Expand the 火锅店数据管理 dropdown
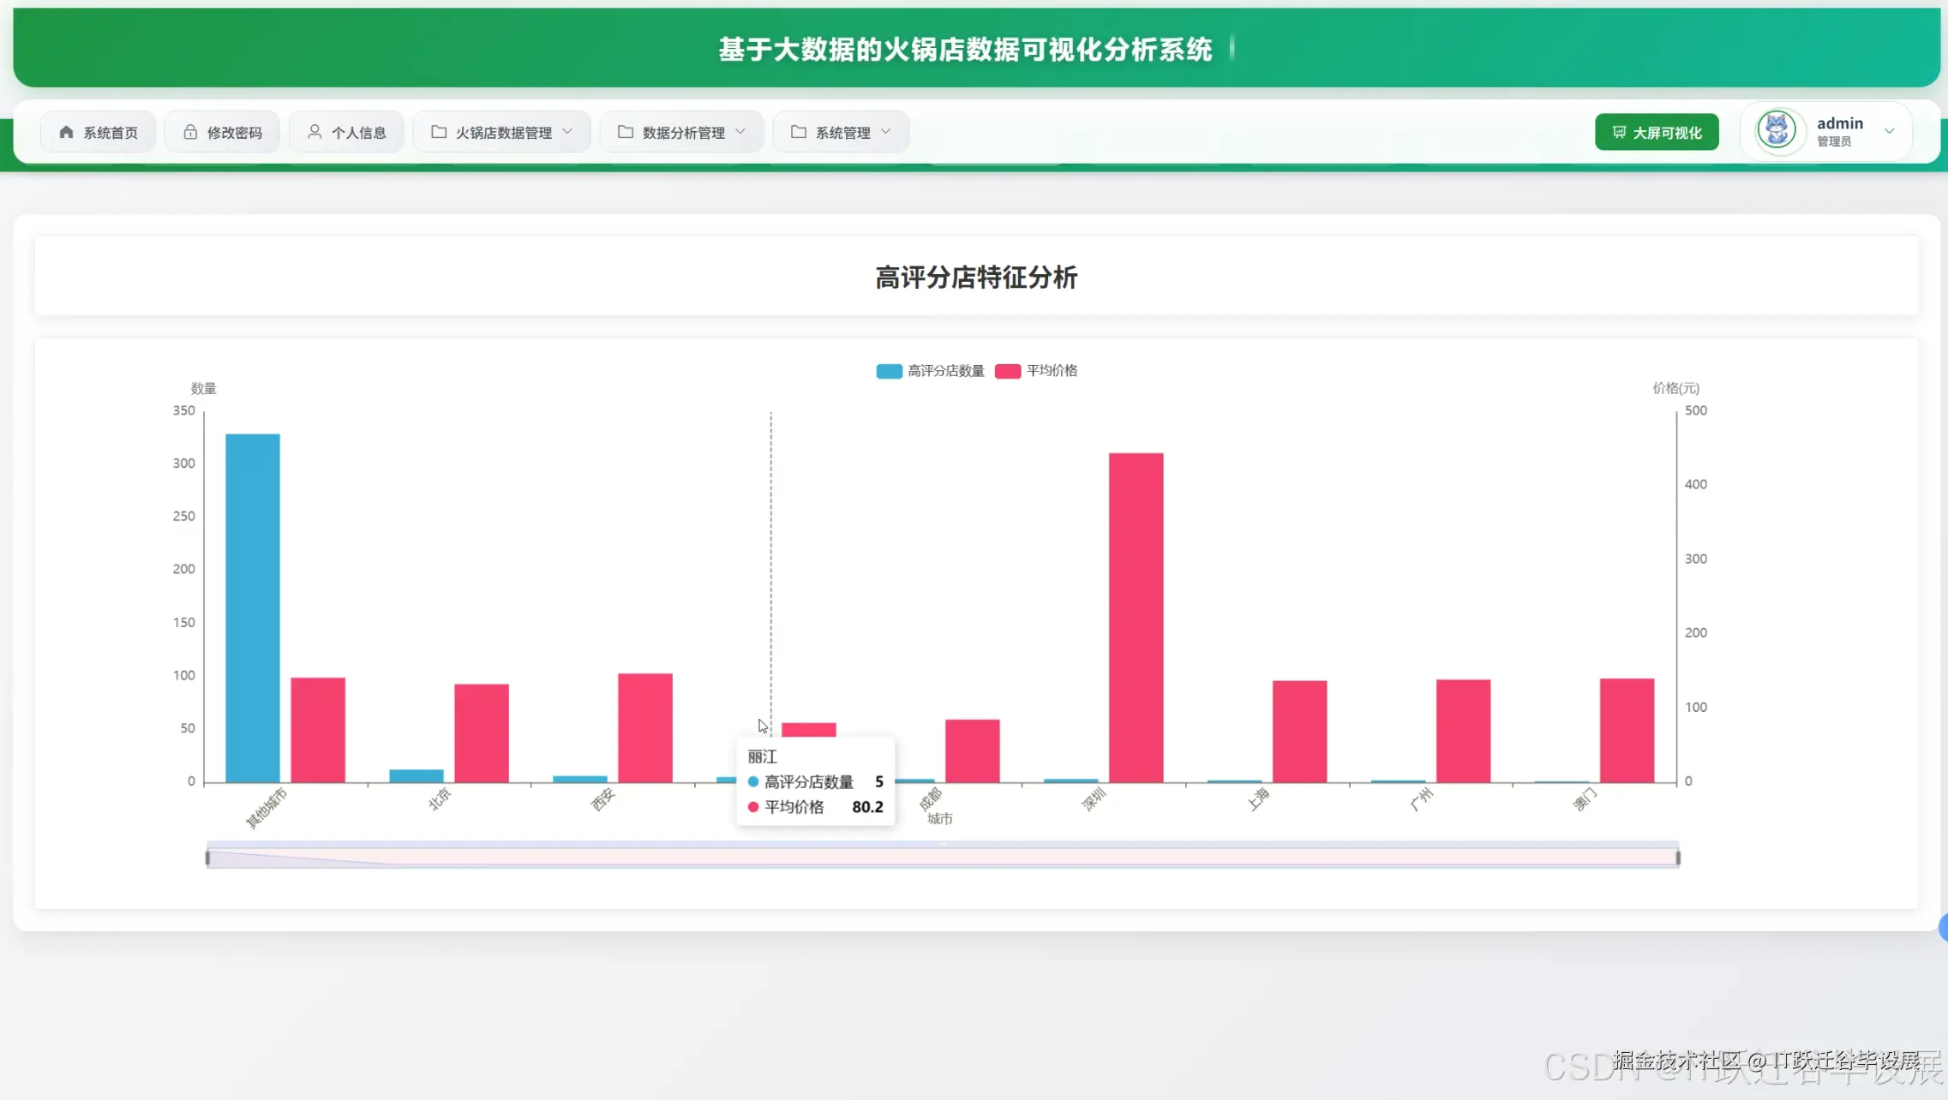1948x1100 pixels. (568, 131)
